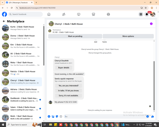The image size is (159, 127).
Task: Choose a GIF in the composer
Action: pyautogui.click(x=61, y=117)
